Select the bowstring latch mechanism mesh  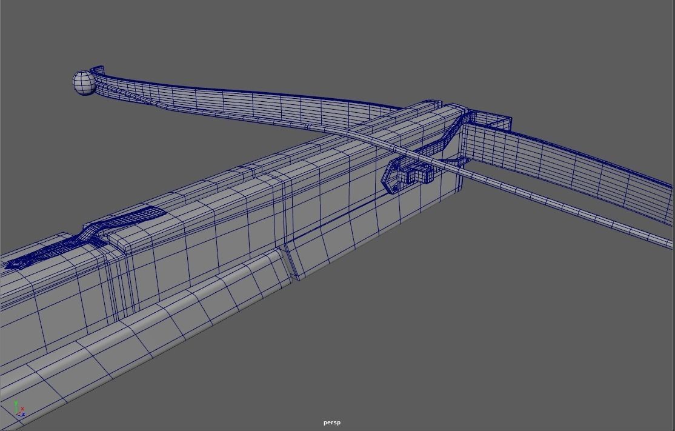[408, 175]
